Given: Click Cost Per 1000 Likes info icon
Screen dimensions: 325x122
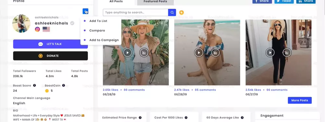Looking at the screenshot, I should (186, 118).
